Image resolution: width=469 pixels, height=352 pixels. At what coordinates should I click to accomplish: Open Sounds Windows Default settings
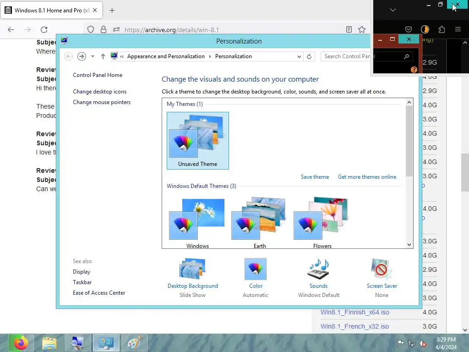pos(319,277)
